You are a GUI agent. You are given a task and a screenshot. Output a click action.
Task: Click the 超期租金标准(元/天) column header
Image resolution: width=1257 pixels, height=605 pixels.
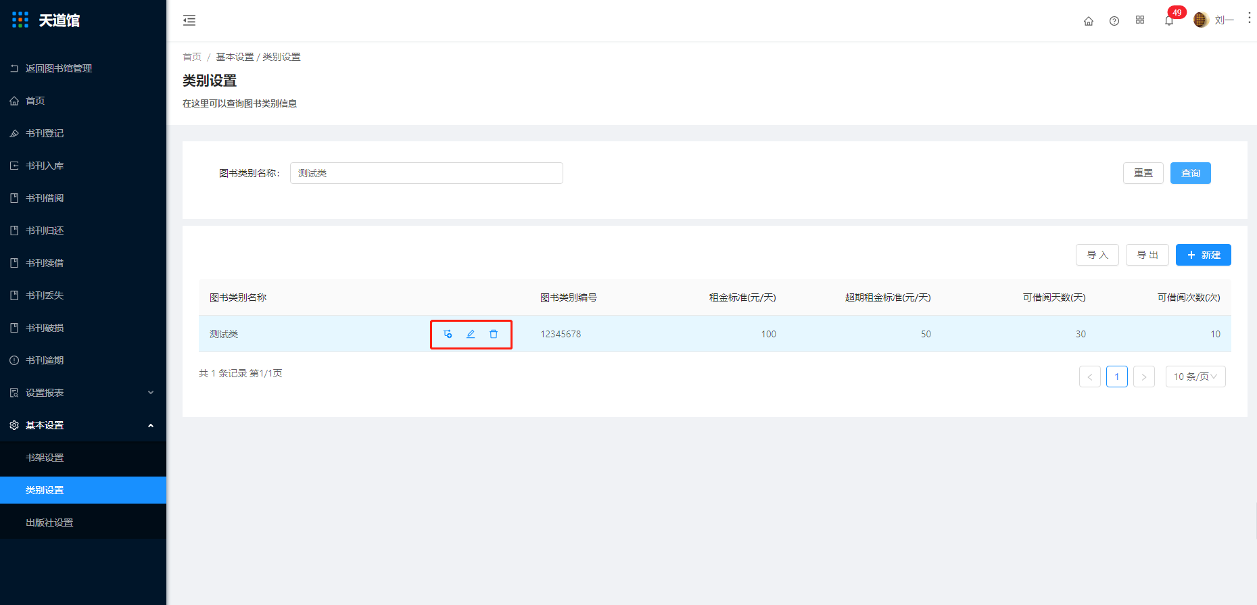(x=888, y=297)
